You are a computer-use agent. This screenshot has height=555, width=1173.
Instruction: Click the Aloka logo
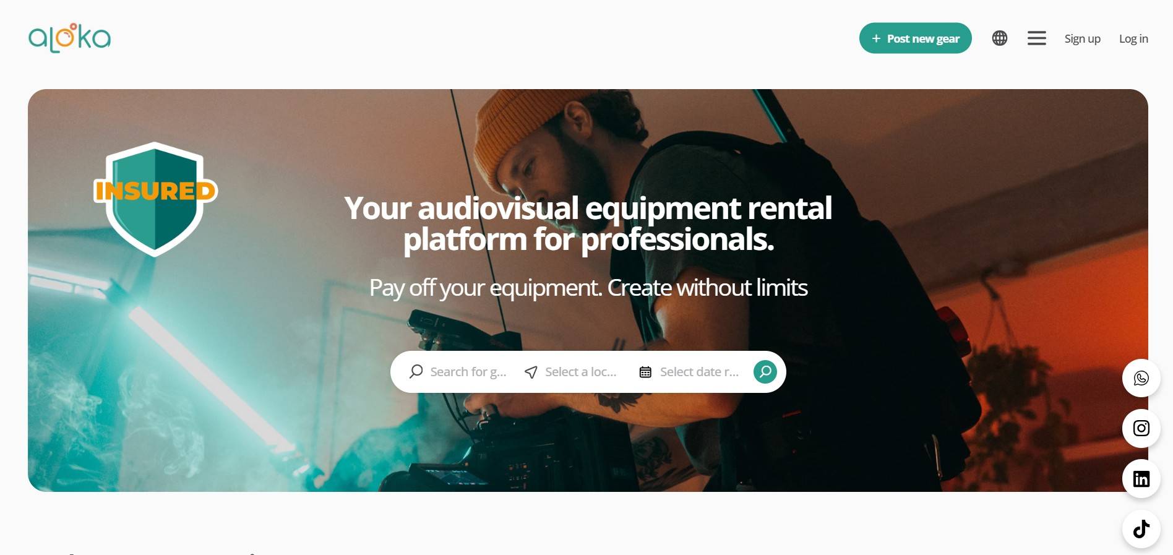point(69,38)
